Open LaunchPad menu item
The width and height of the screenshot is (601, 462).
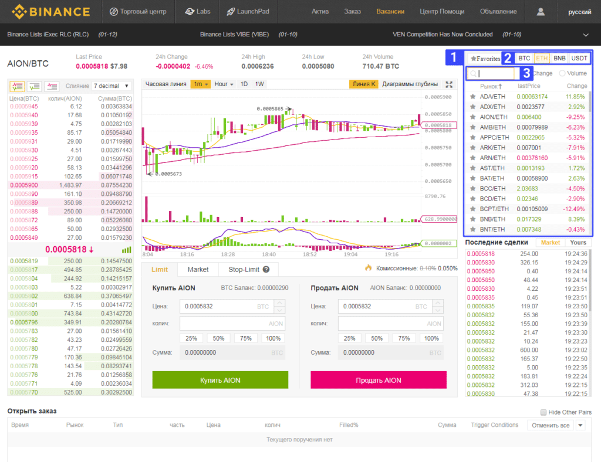[x=248, y=12]
